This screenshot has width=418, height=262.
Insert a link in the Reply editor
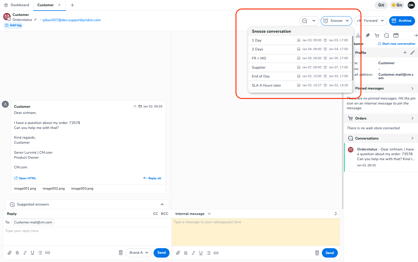(x=47, y=253)
